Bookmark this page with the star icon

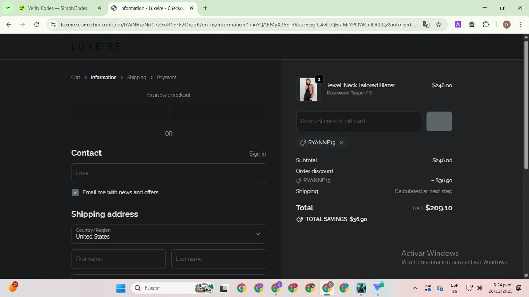[x=439, y=25]
